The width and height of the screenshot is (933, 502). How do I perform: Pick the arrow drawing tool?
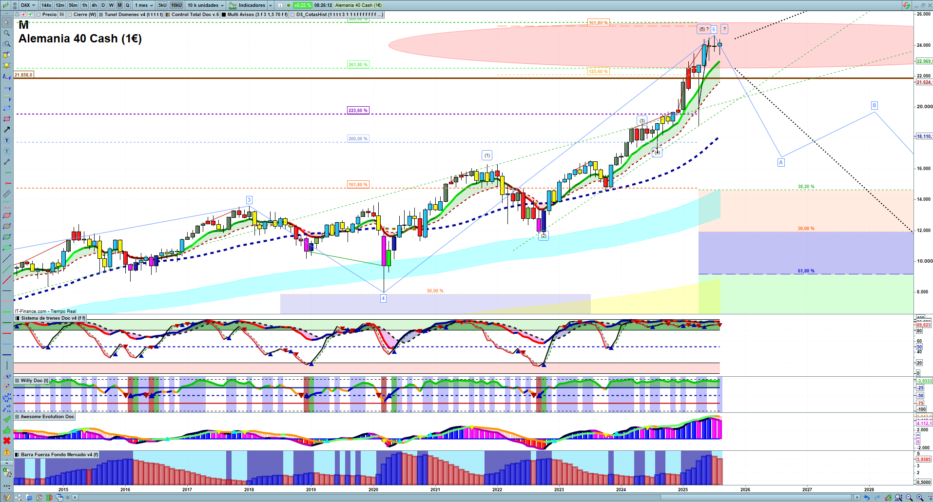click(x=7, y=130)
